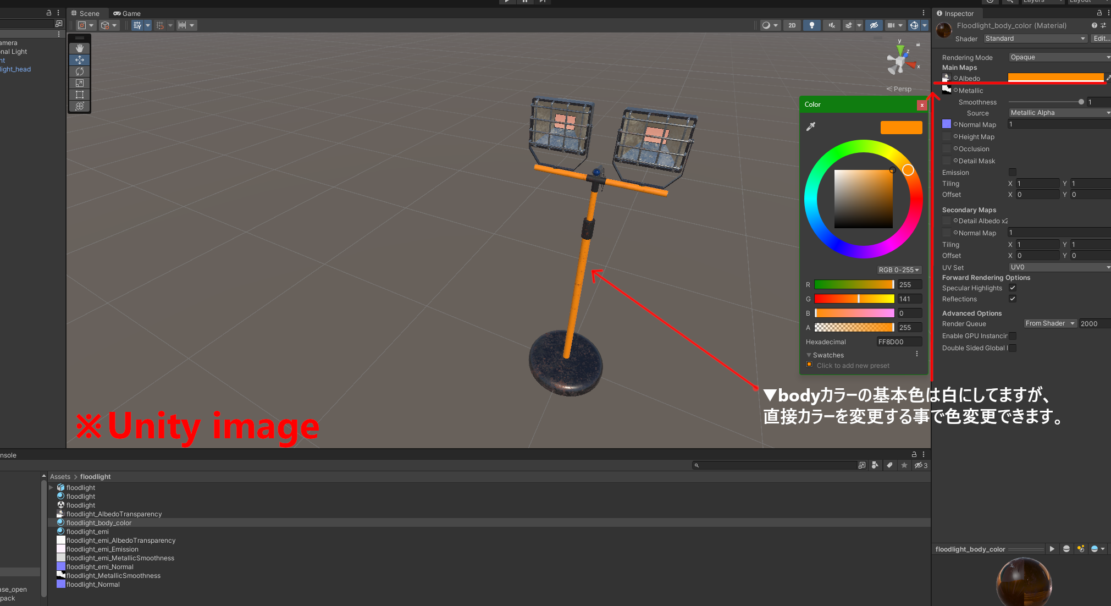Open the Shader Standard dropdown

point(1035,38)
